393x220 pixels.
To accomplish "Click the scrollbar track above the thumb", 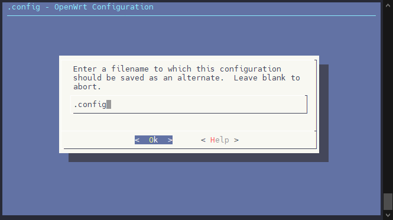I will click(x=388, y=101).
